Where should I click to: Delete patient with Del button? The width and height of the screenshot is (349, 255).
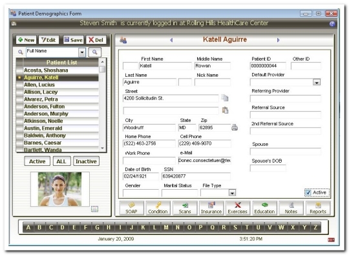96,40
